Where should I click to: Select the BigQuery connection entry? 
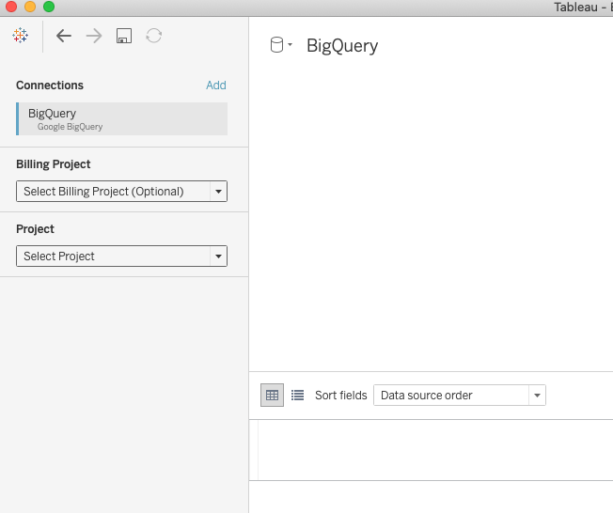pos(121,118)
